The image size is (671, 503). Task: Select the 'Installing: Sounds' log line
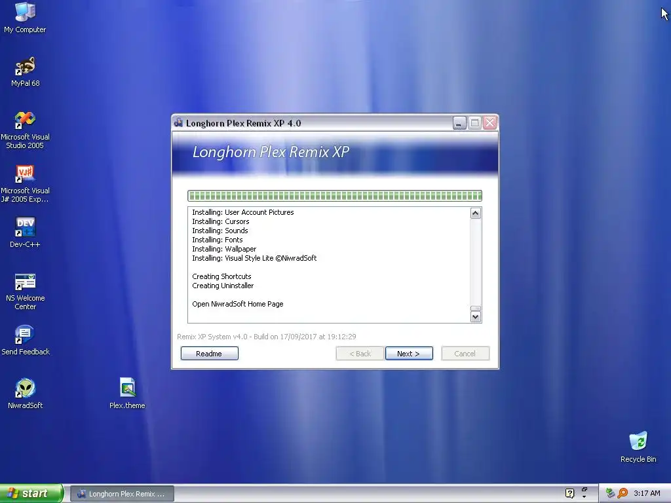pos(220,231)
